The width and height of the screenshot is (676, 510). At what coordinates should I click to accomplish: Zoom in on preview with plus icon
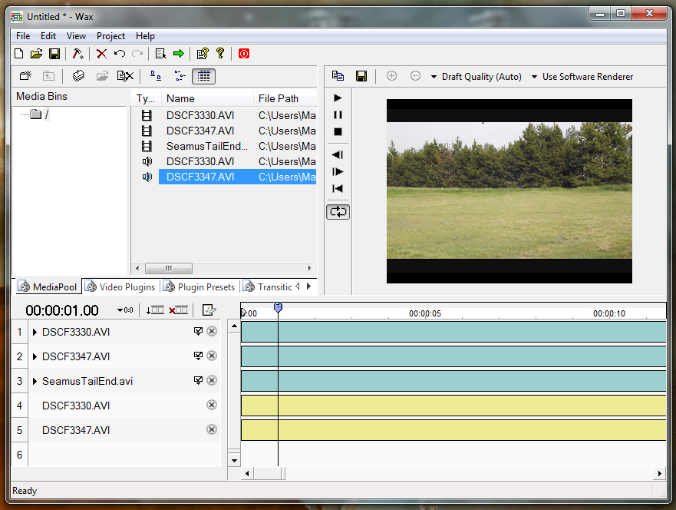[x=391, y=76]
